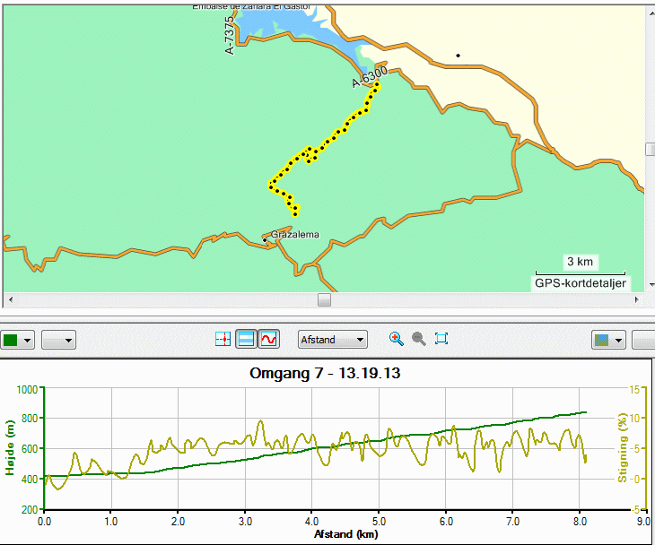Click the crosshair cursor tool icon
Viewport: 655px width, 545px height.
[223, 339]
